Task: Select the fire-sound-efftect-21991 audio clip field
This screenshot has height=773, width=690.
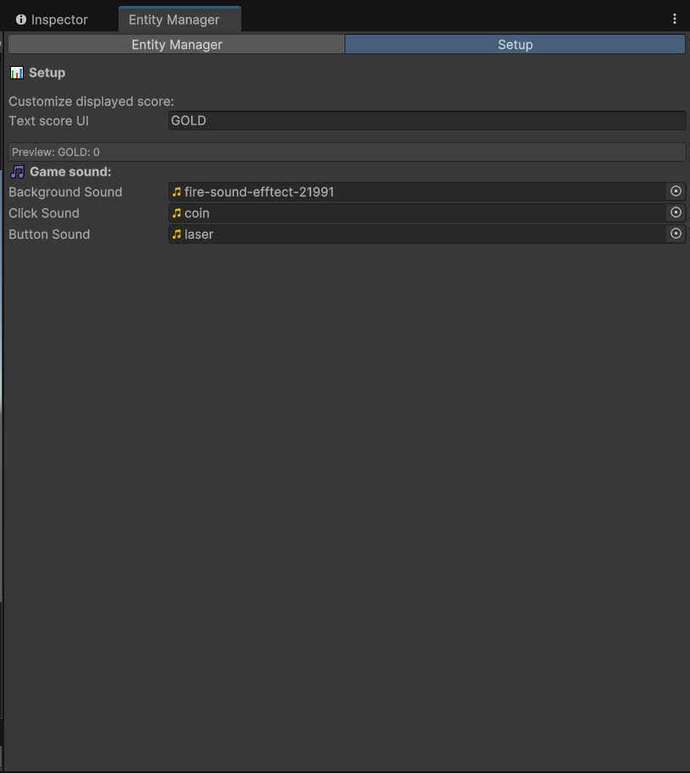Action: (x=417, y=192)
